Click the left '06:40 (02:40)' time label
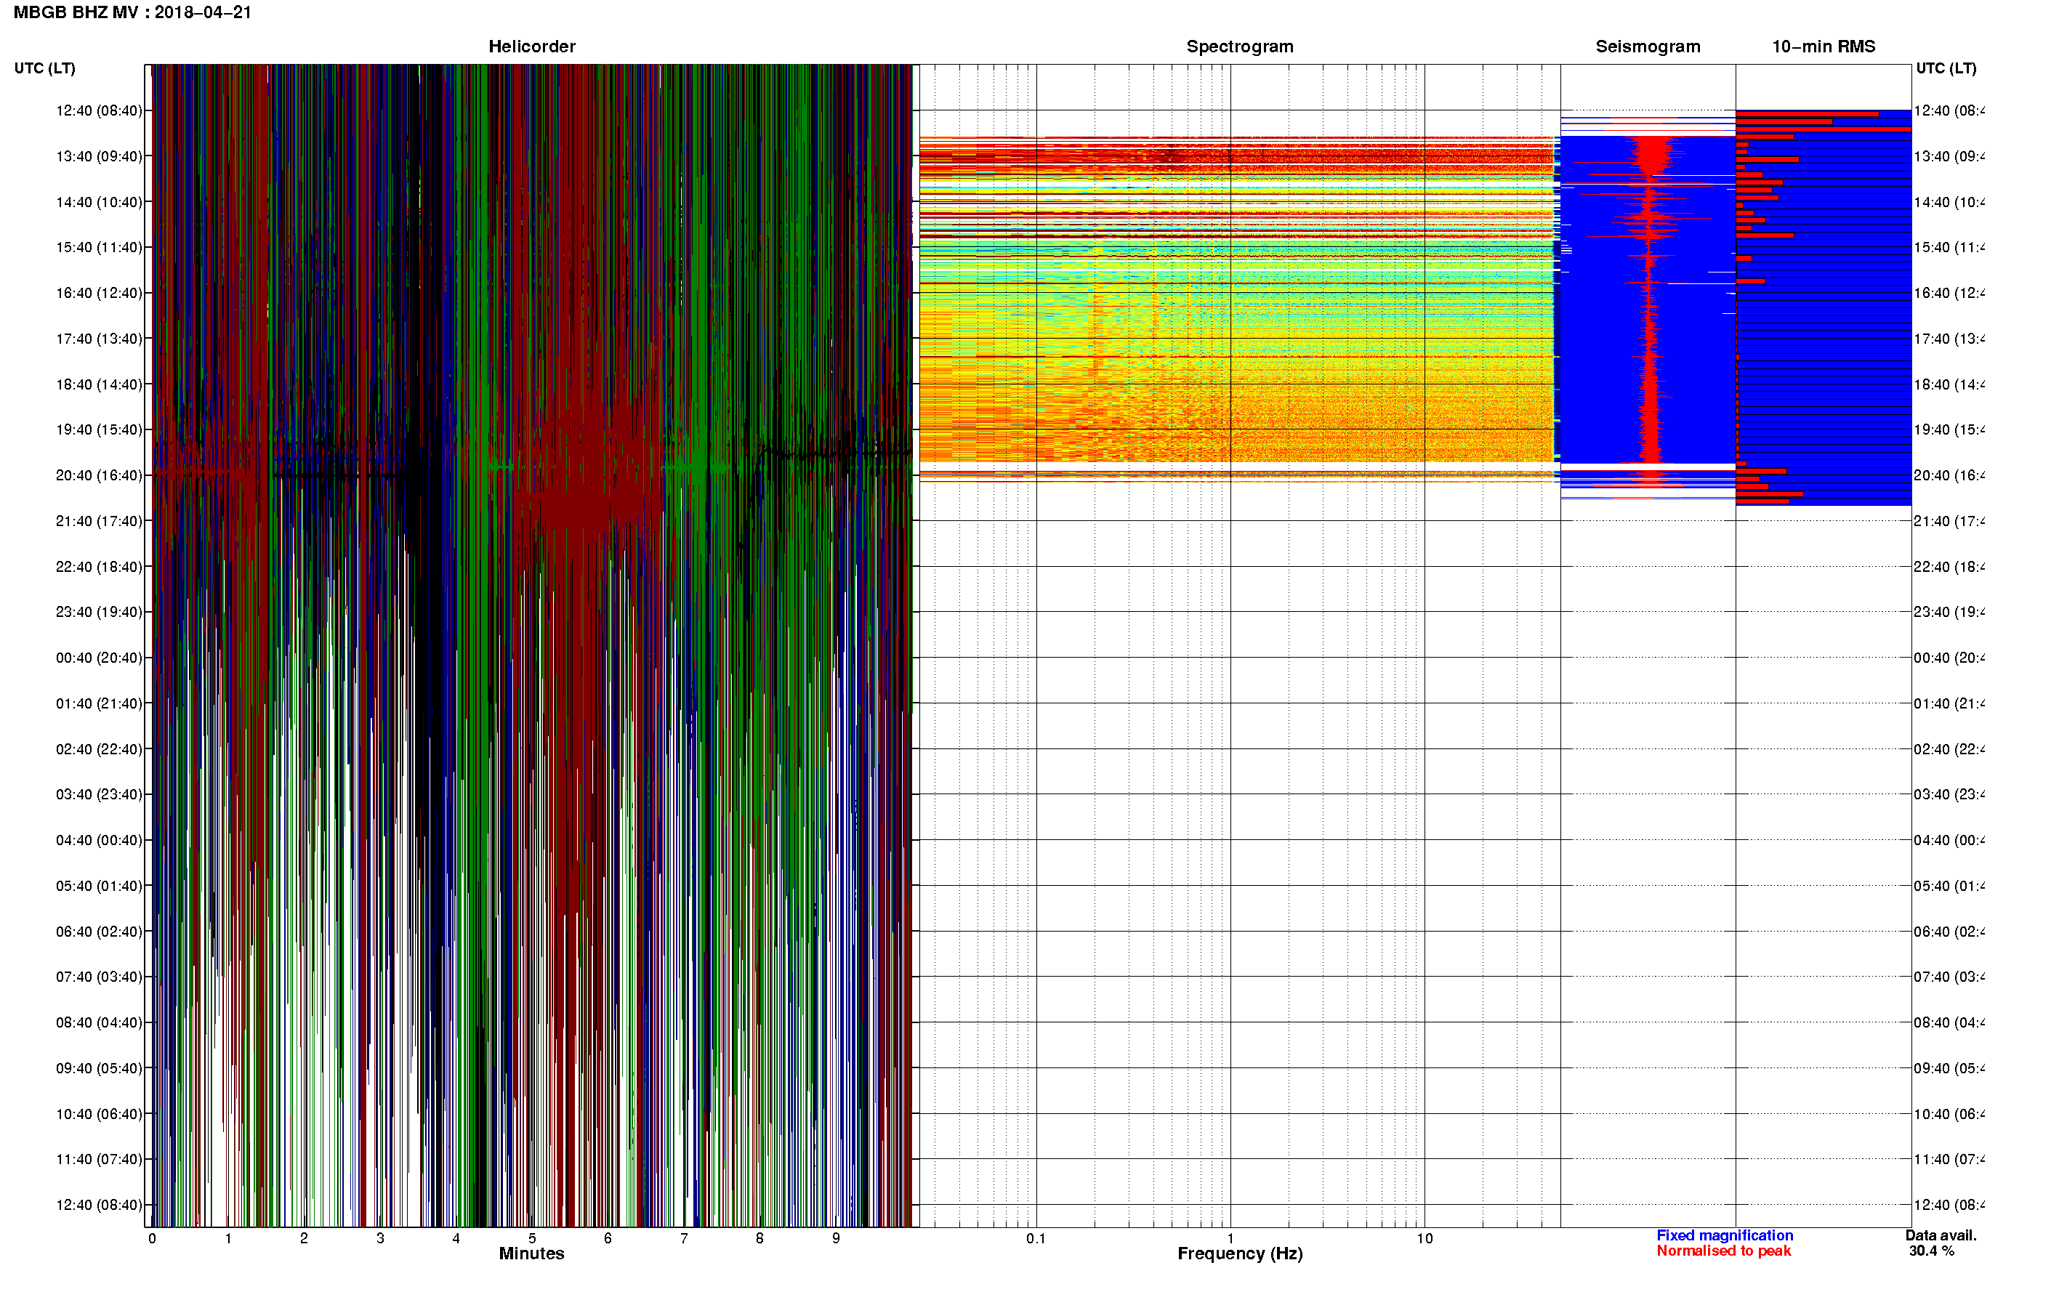The width and height of the screenshot is (2067, 1292). coord(99,932)
